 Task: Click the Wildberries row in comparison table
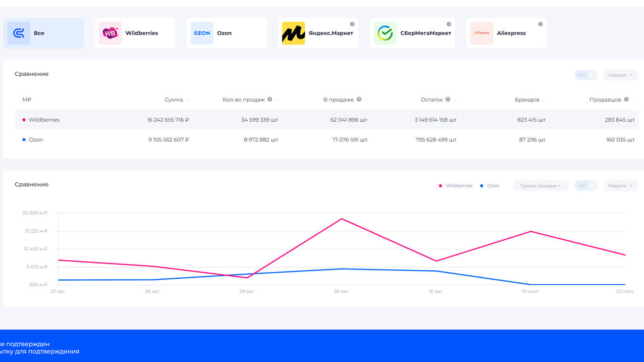pos(44,120)
